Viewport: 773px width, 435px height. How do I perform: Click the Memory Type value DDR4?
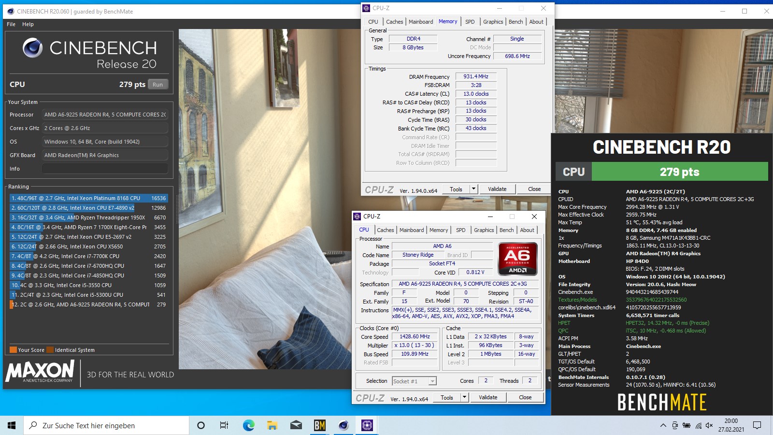pos(413,39)
